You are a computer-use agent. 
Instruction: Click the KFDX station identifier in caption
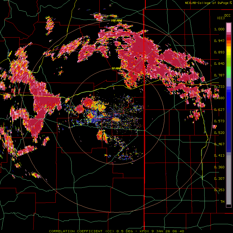click(x=145, y=231)
